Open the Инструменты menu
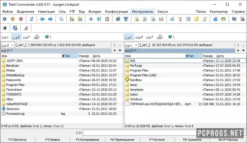The height and width of the screenshot is (143, 247). 143,11
